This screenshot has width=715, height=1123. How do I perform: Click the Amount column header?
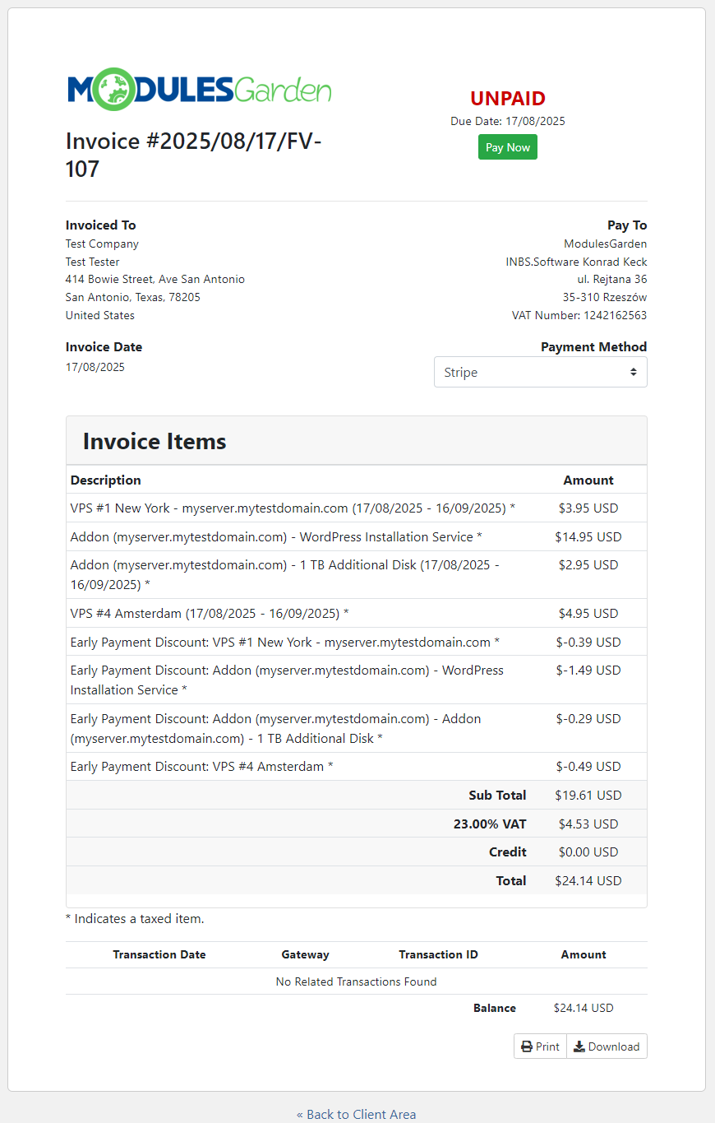[588, 480]
